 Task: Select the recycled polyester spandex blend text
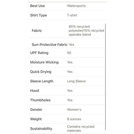[x=86, y=31]
